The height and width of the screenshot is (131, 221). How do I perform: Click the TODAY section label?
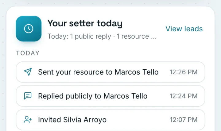28,53
